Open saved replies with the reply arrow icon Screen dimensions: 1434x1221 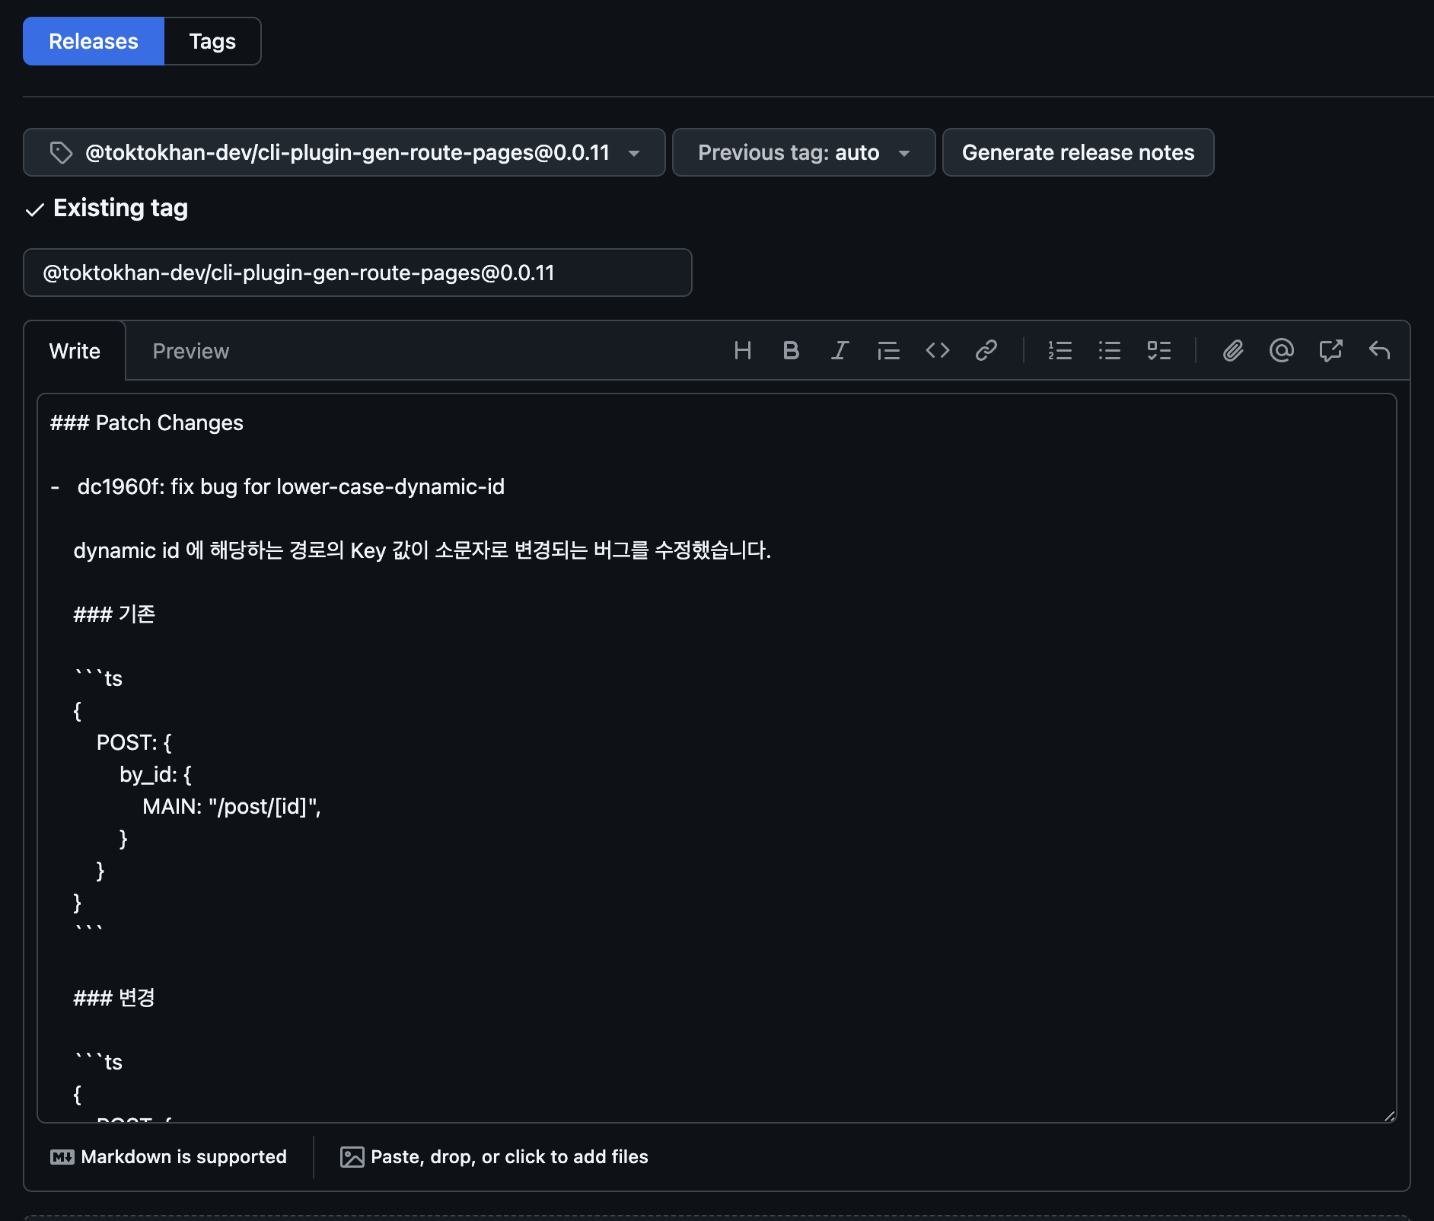pyautogui.click(x=1379, y=350)
